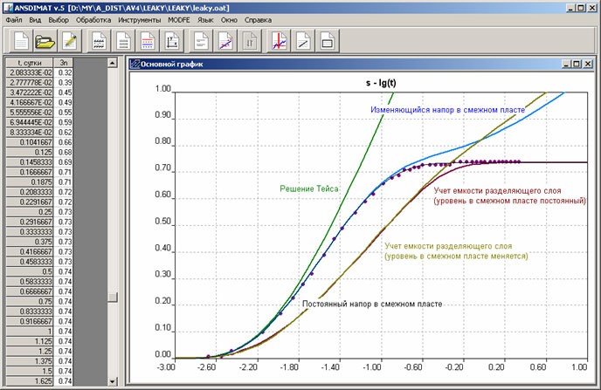The image size is (601, 390).
Task: Click the window layout toolbar icon
Action: tap(327, 41)
